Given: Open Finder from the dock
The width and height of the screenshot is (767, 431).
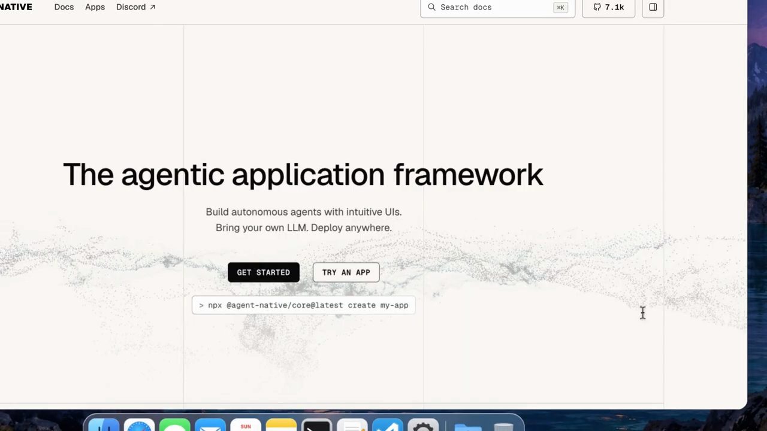Looking at the screenshot, I should point(104,426).
